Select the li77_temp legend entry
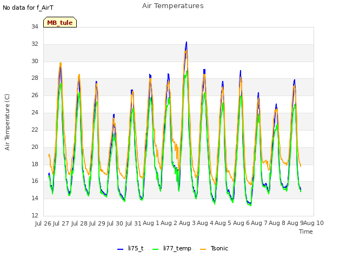Image resolution: width=346 pixels, height=259 pixels. tap(172, 248)
